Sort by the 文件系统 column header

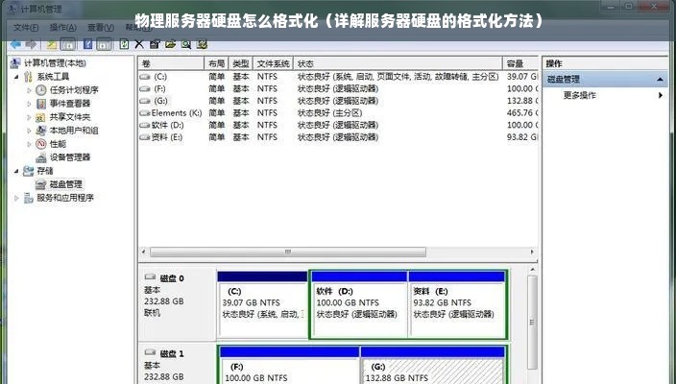point(273,63)
